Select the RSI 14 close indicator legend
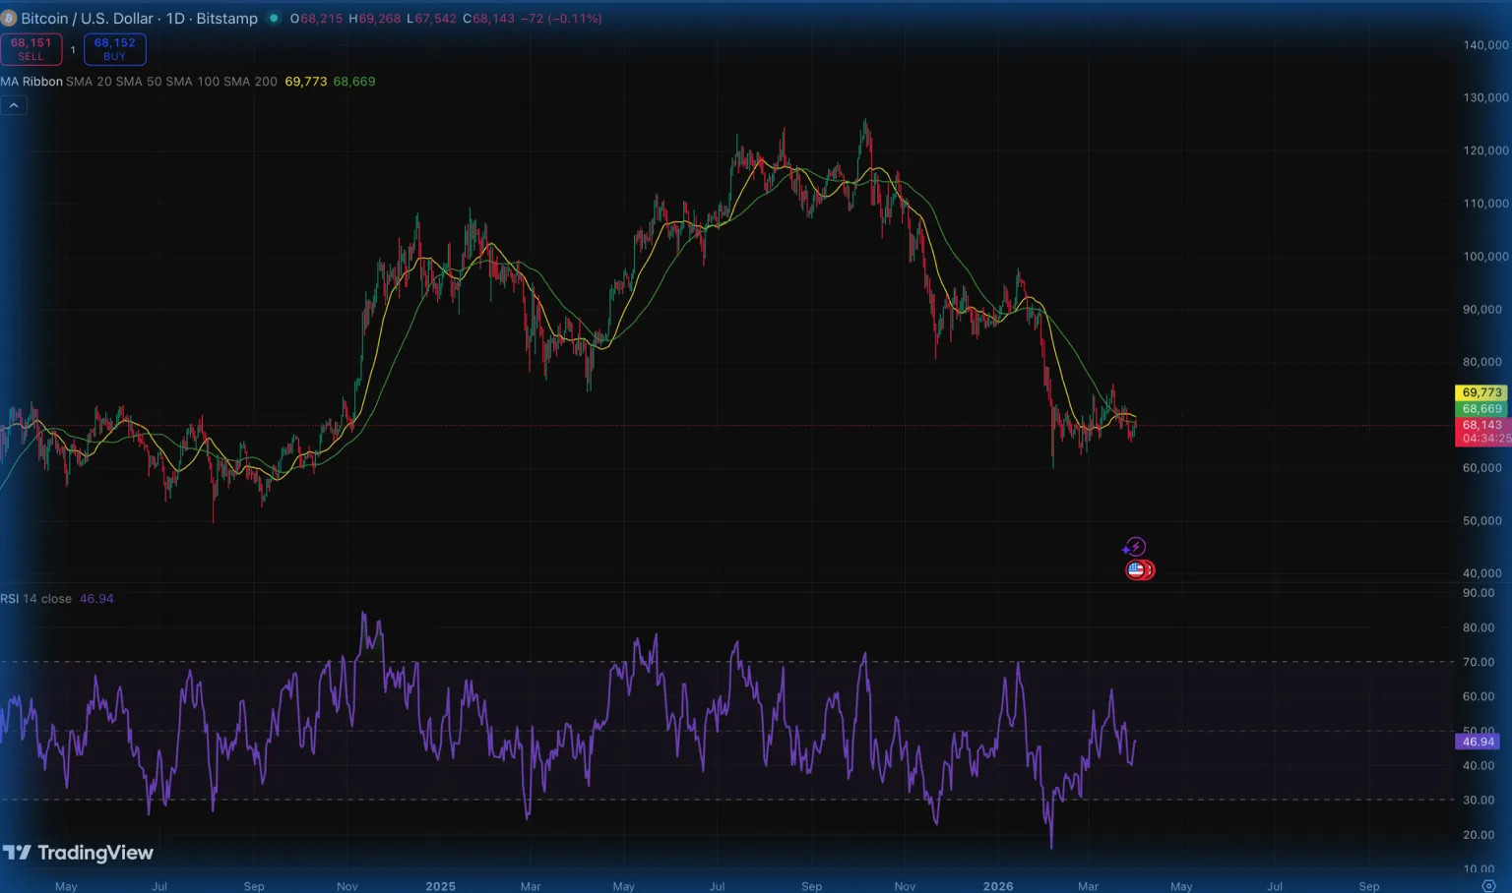1512x893 pixels. coord(36,599)
